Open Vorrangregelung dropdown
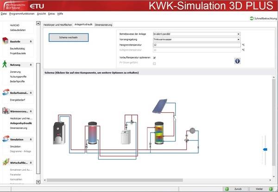The image size is (278, 192). [196, 39]
